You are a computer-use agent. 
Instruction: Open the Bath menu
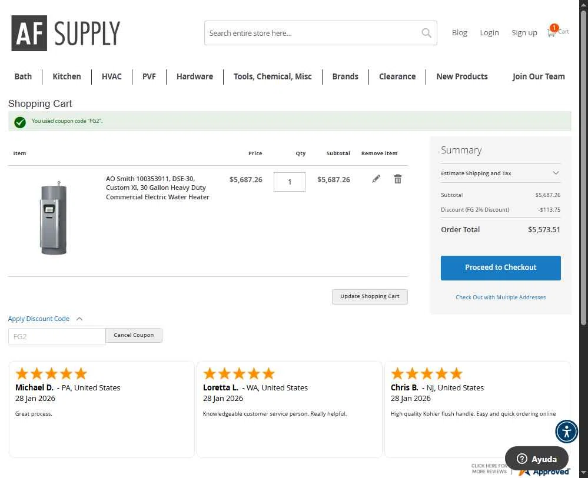point(23,76)
